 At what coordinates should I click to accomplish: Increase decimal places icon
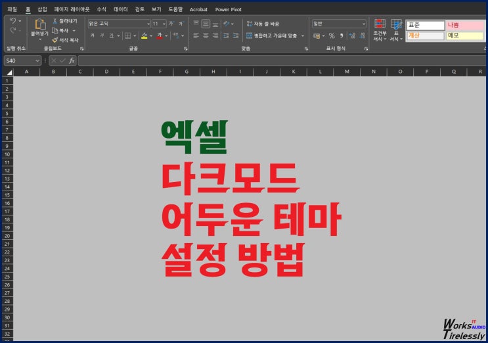352,35
